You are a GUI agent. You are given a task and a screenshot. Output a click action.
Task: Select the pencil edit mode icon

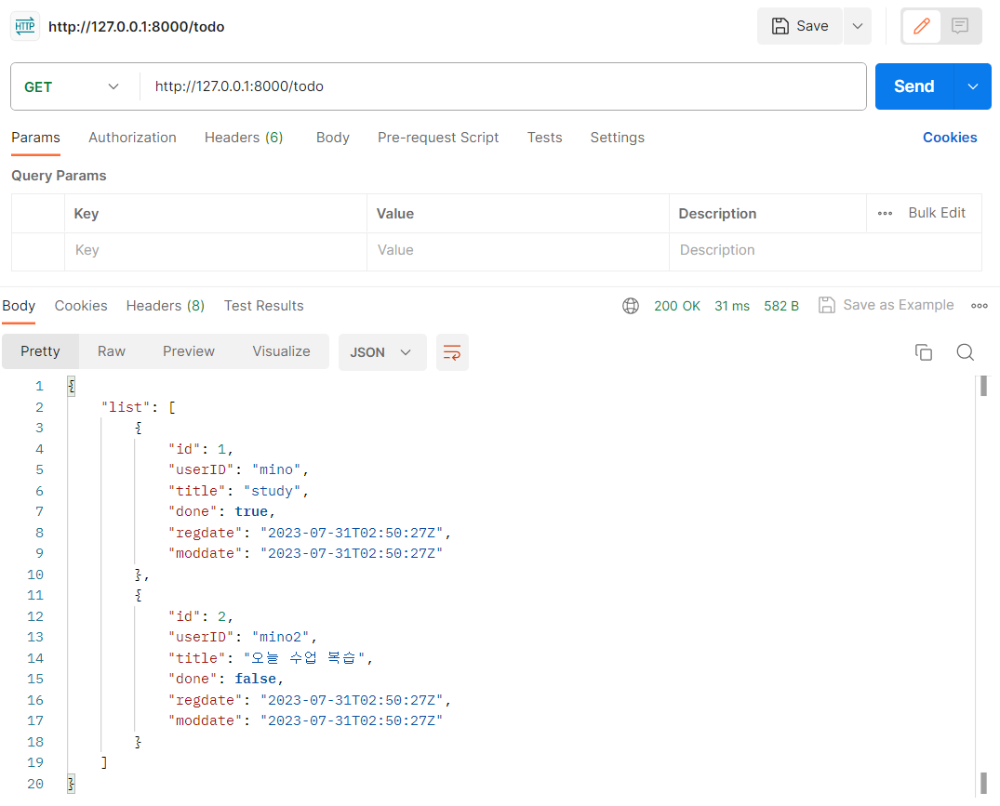pos(921,26)
